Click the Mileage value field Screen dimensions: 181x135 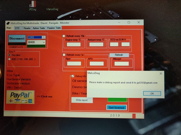tap(122, 64)
